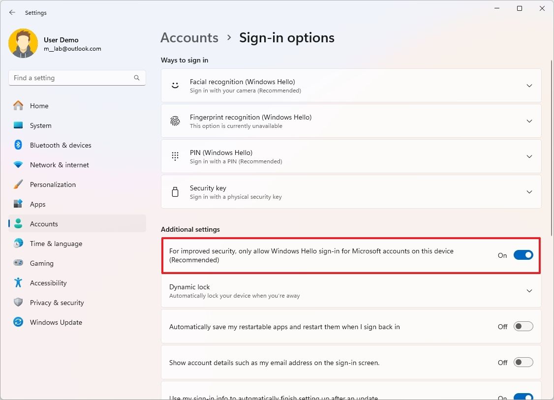Click the Gaming controller icon in sidebar
554x400 pixels.
(x=18, y=263)
